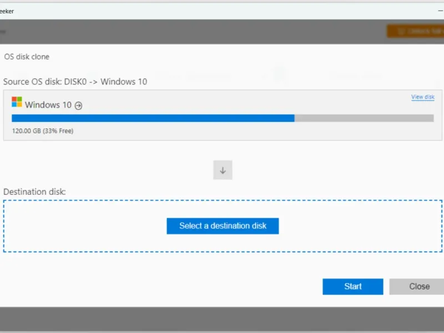This screenshot has width=444, height=333.
Task: Click the Windows 10 disk usage bar
Action: 223,118
